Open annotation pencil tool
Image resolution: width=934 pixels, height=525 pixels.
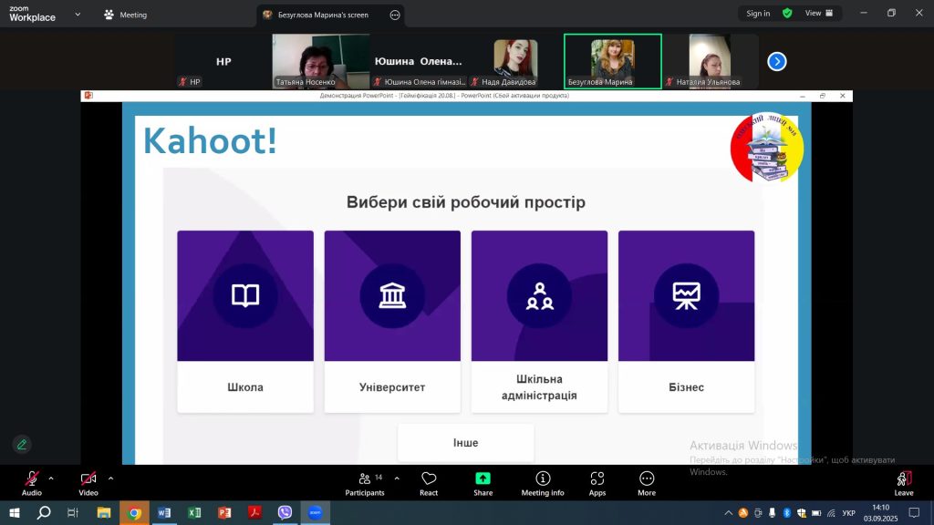point(22,445)
